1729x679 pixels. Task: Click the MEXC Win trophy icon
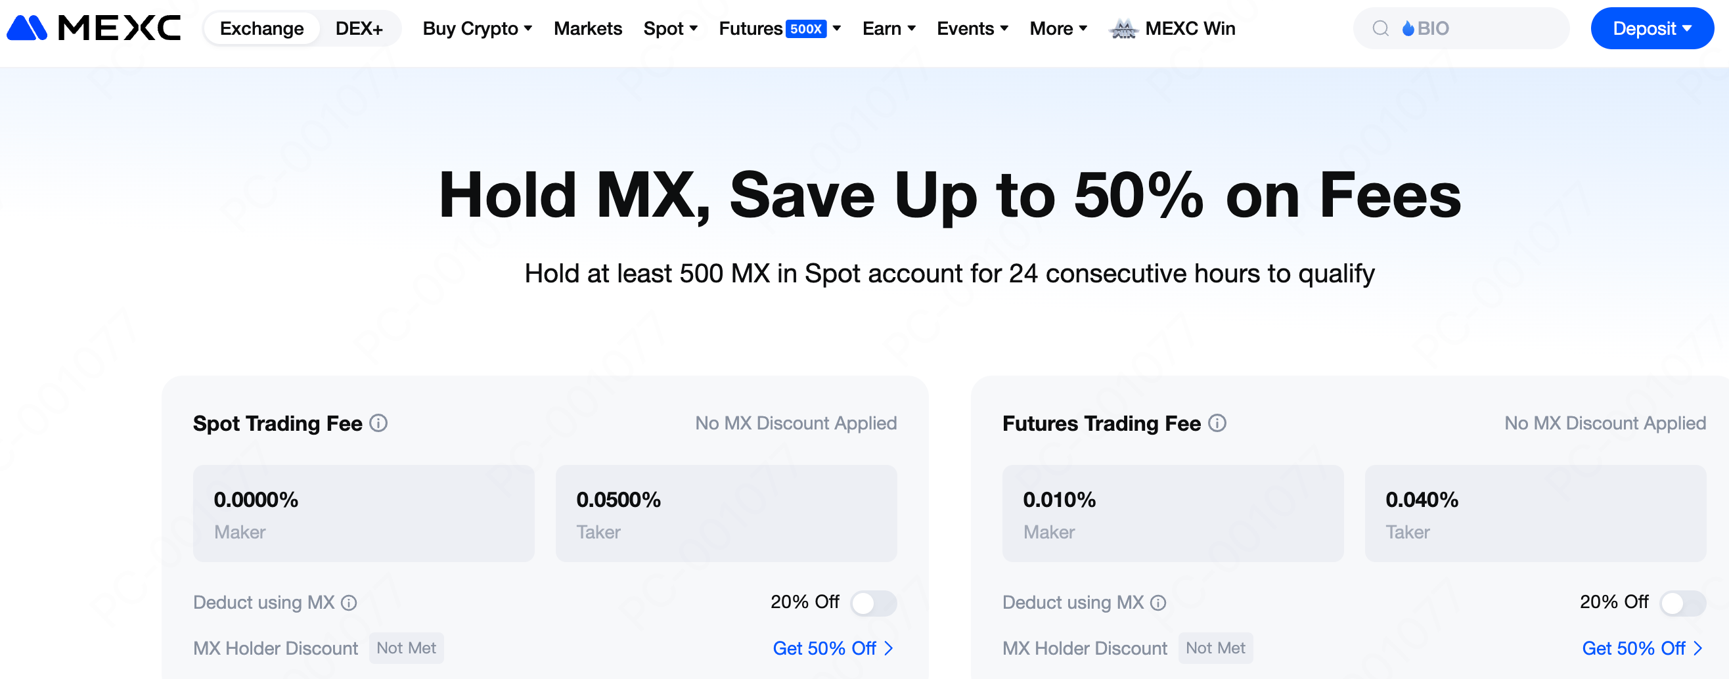[1123, 29]
